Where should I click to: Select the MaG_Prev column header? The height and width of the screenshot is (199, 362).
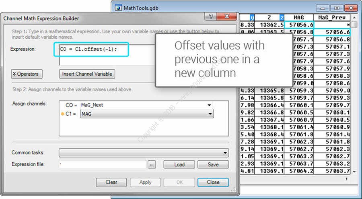pos(332,18)
